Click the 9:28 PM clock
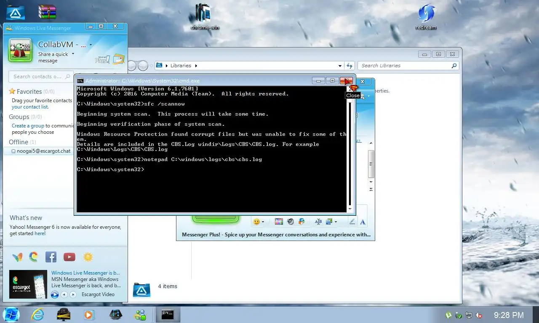This screenshot has height=323, width=539. coord(509,315)
